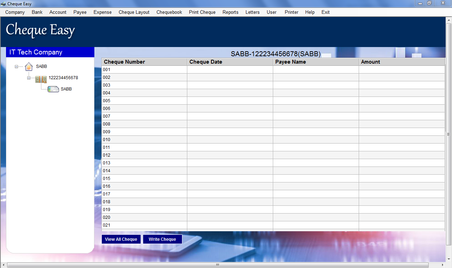Open the Payee menu
The image size is (452, 268).
coord(80,12)
